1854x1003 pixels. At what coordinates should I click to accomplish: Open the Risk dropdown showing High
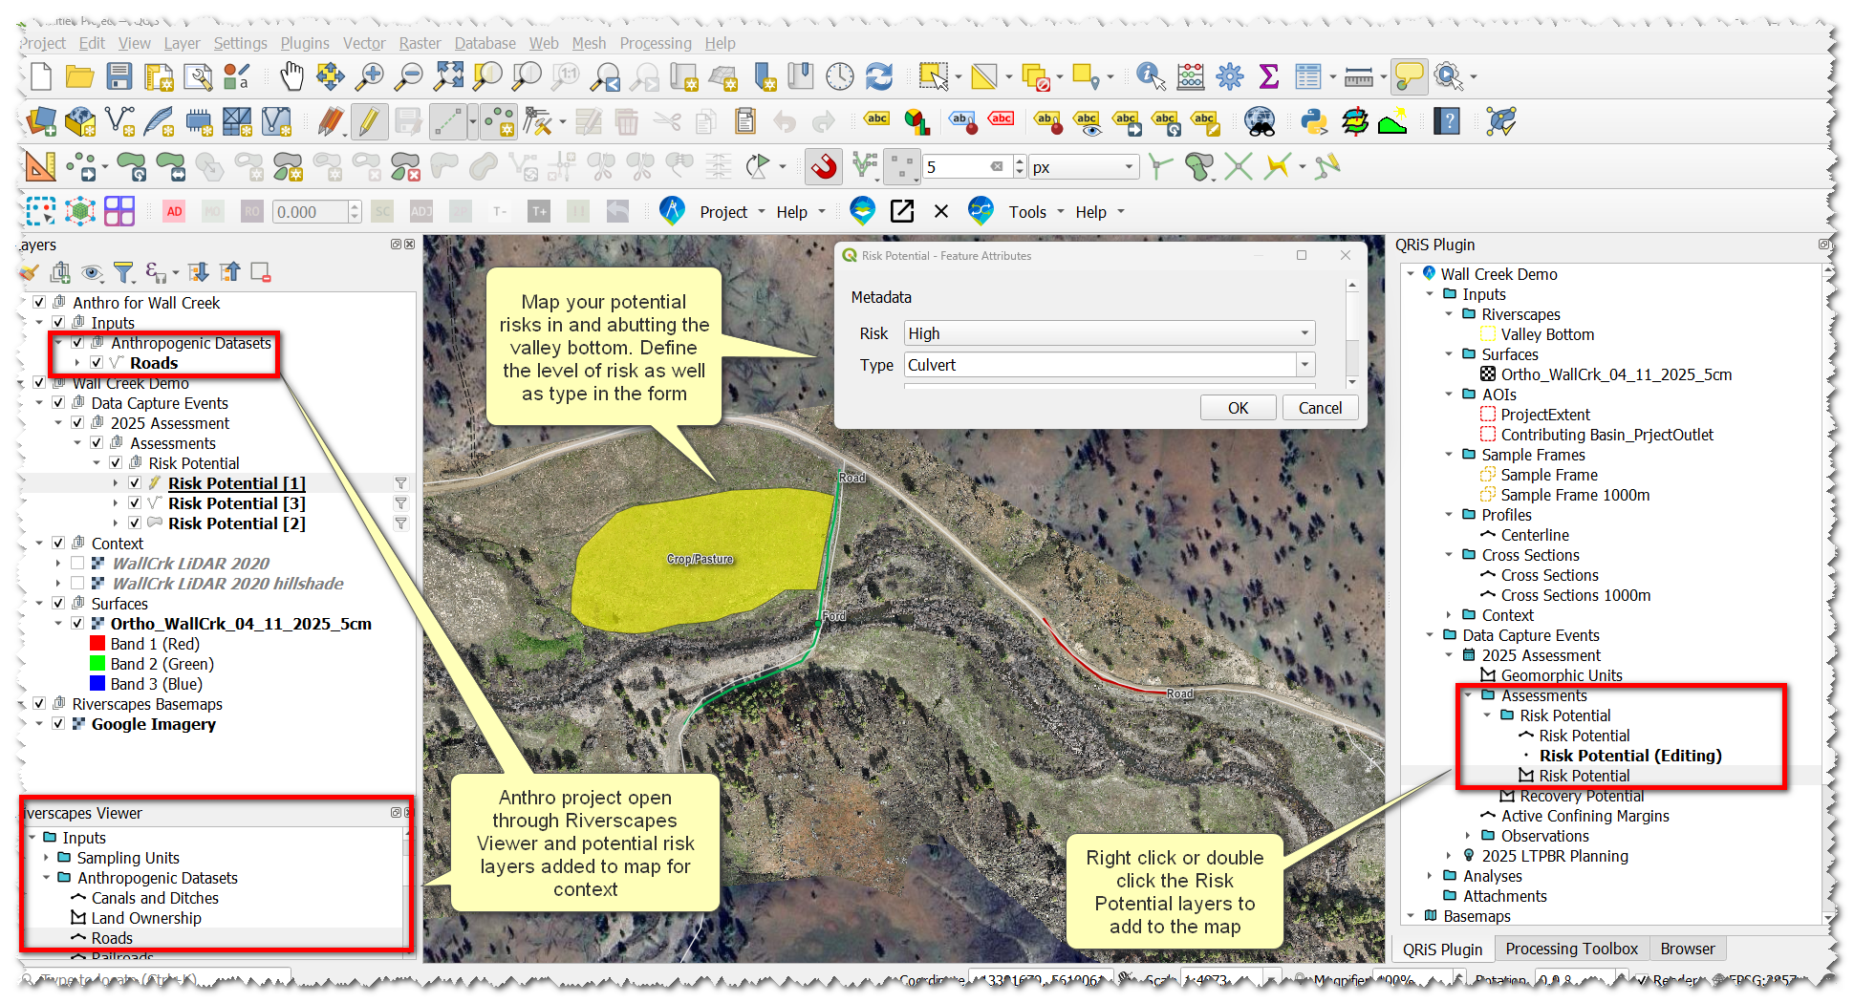[x=1110, y=333]
